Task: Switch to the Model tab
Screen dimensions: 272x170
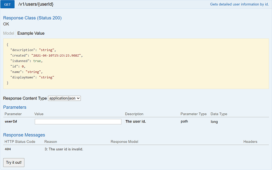Action: coord(9,33)
